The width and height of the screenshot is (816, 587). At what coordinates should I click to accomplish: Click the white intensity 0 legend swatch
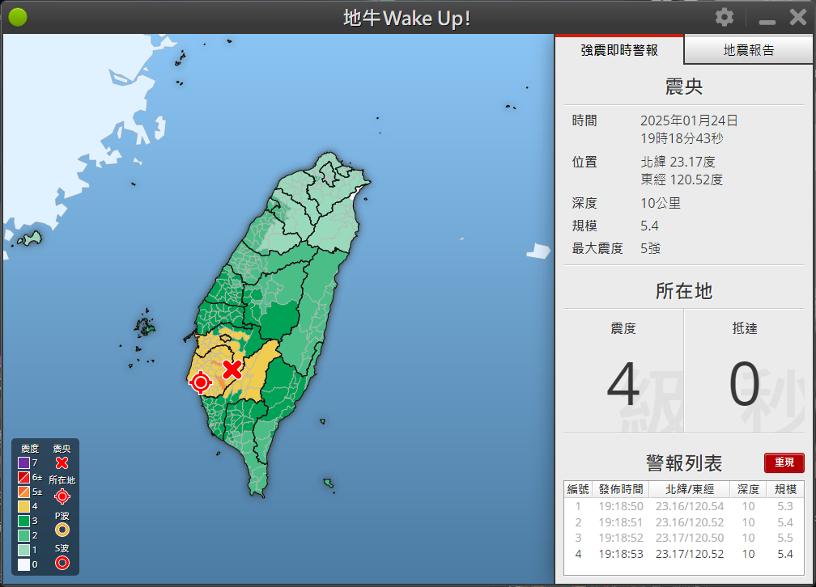(24, 564)
